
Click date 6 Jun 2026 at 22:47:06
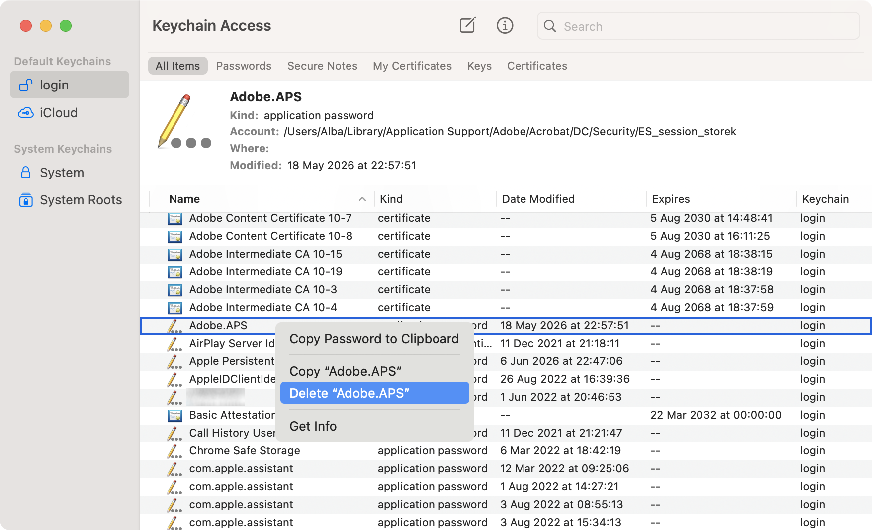coord(561,361)
